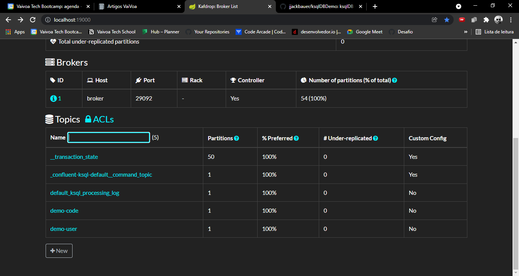Screen dimensions: 519x276
Task: Open the desenvolvedor.io bookmark
Action: coord(316,32)
